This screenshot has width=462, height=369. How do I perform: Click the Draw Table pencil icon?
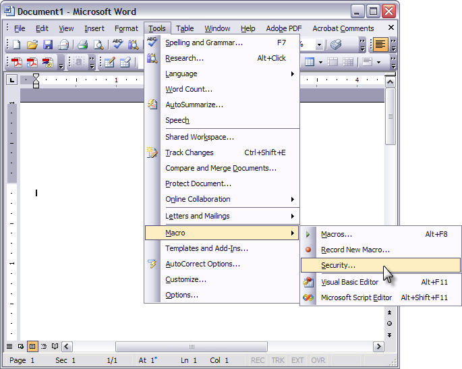tap(109, 63)
